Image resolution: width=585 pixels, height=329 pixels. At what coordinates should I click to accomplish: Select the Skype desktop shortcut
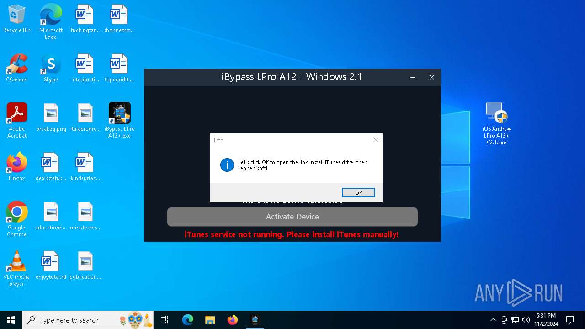(51, 68)
